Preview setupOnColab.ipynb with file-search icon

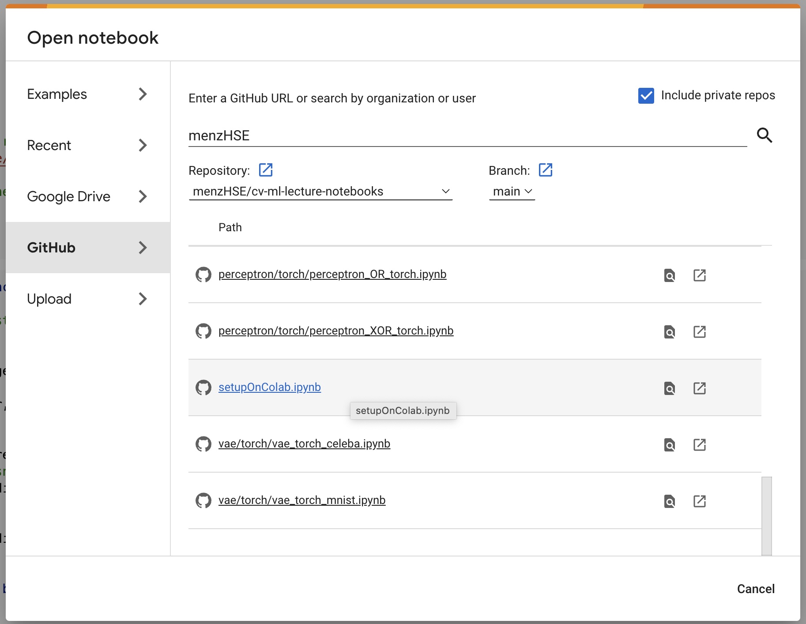tap(670, 388)
